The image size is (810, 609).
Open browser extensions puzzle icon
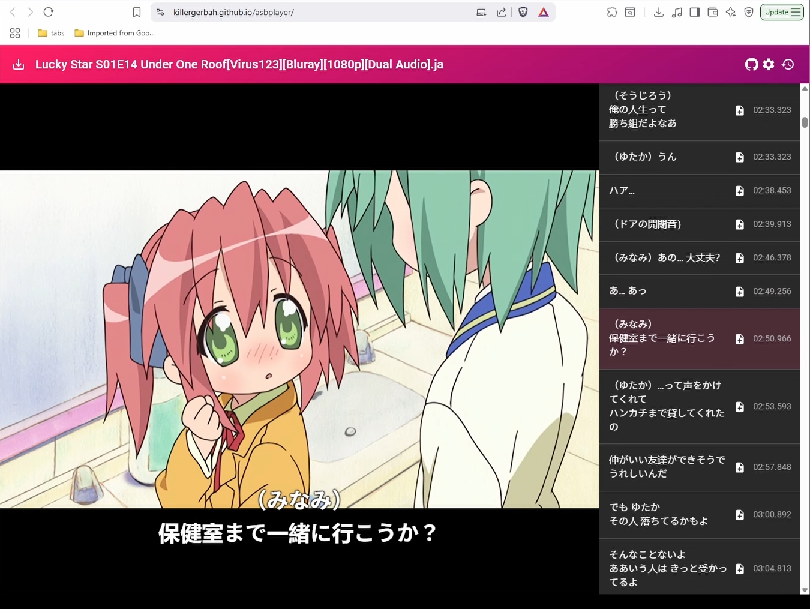(x=612, y=12)
